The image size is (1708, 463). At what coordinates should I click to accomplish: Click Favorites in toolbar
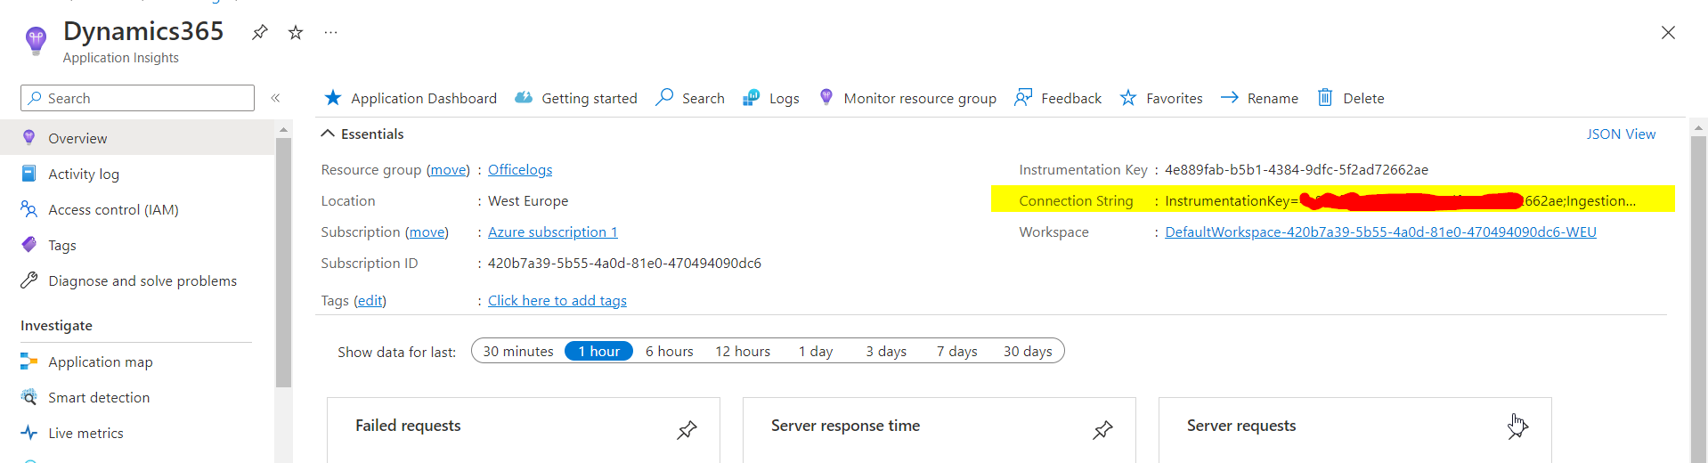pos(1161,98)
